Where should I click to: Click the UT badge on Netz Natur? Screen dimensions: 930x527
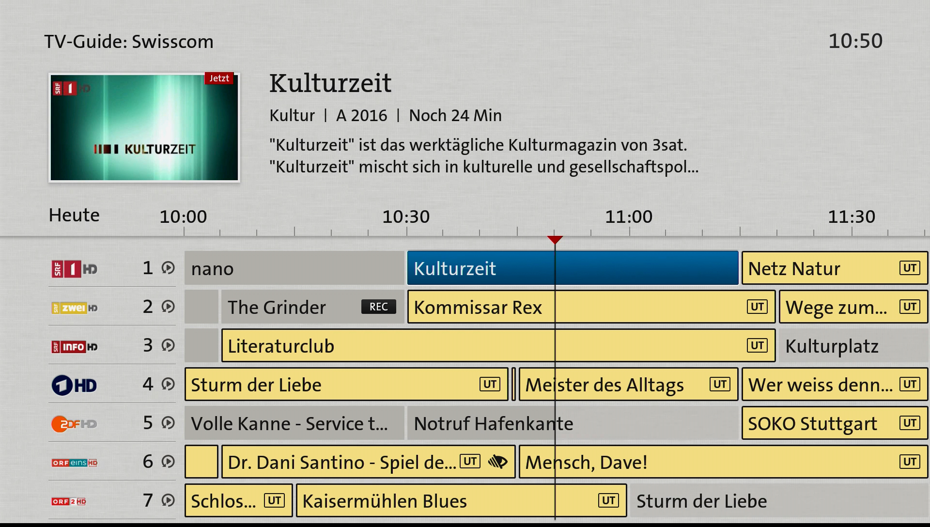tap(910, 268)
